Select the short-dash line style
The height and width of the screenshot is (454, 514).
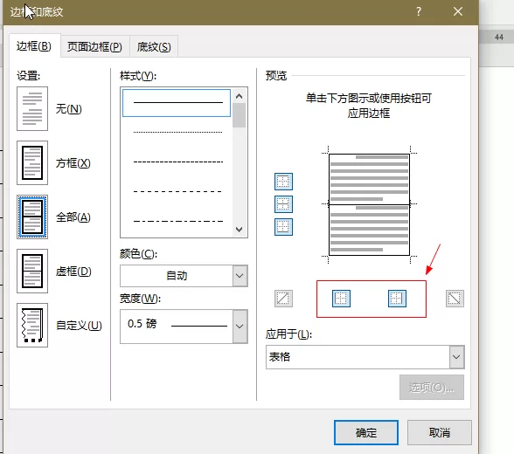pos(178,162)
